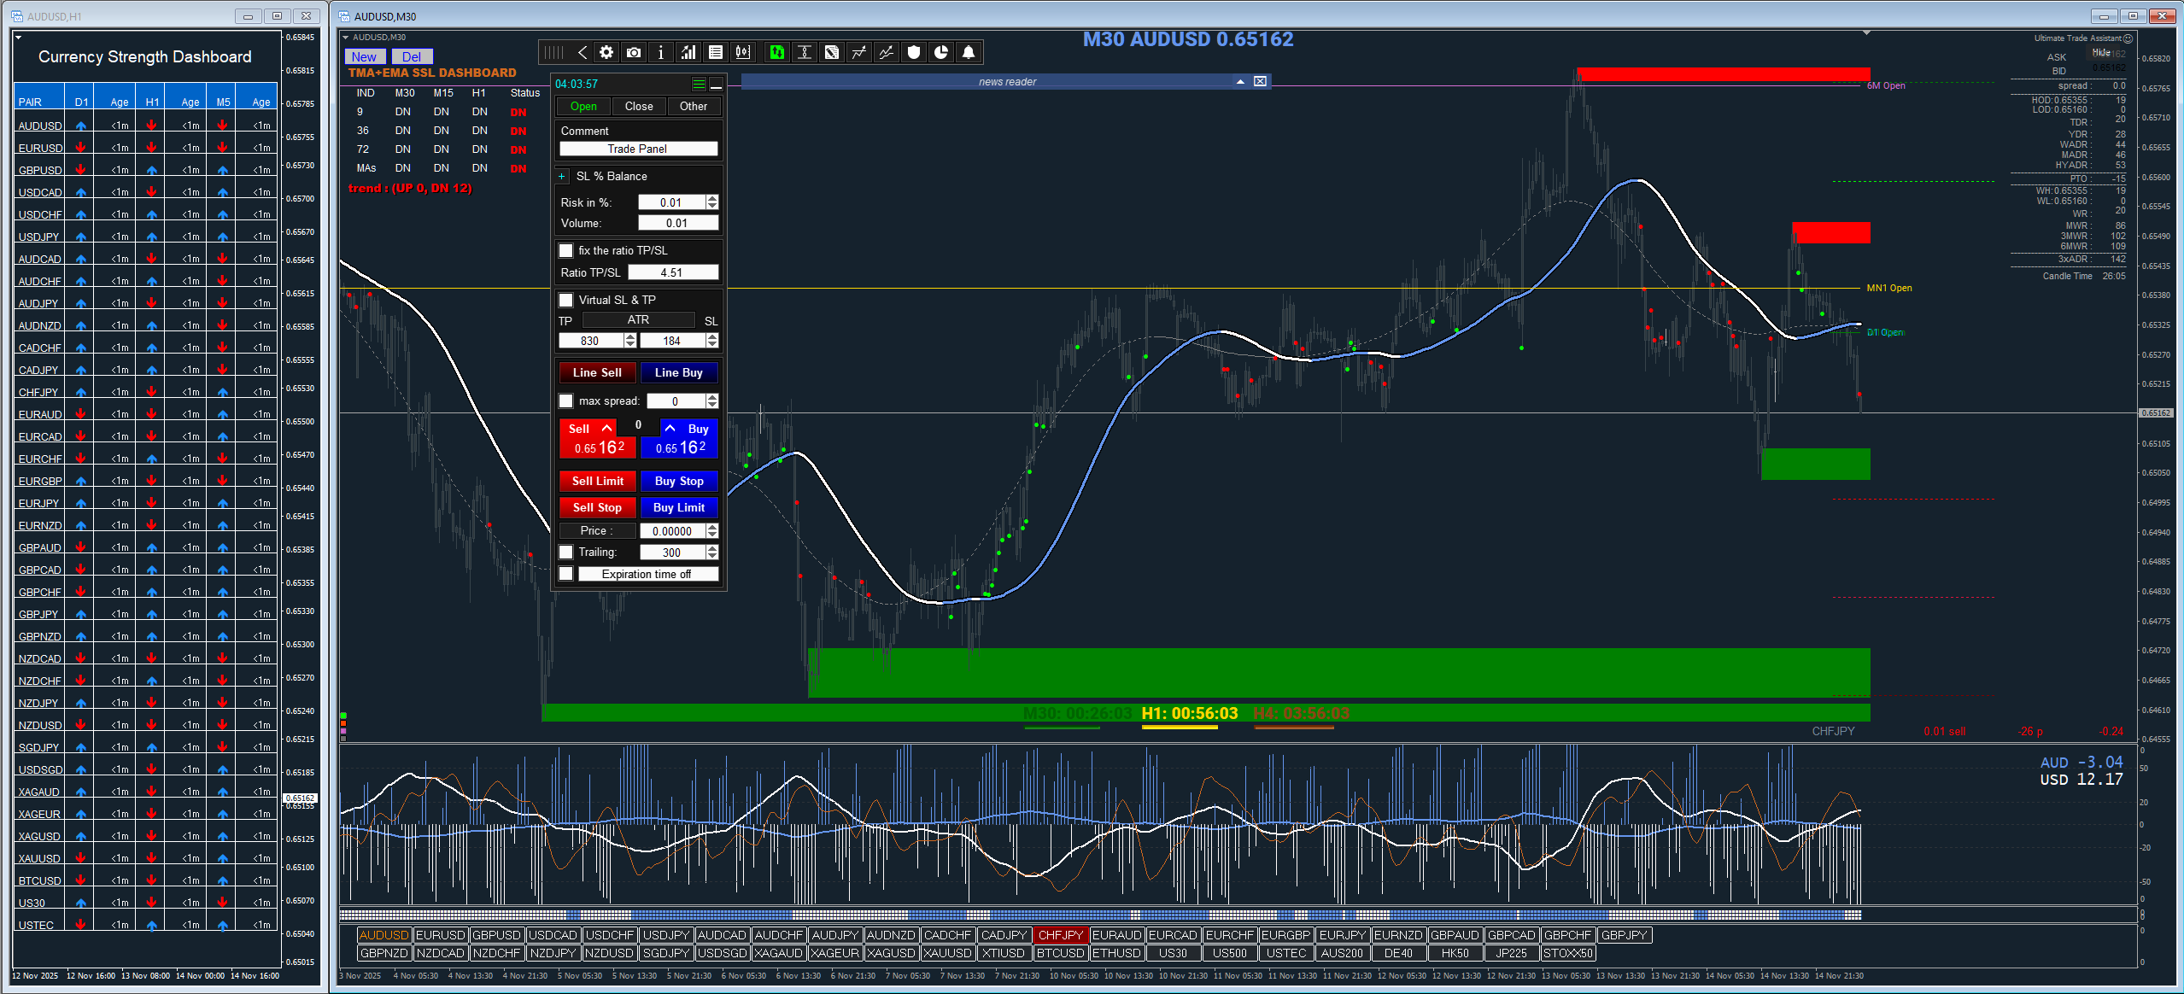The width and height of the screenshot is (2184, 994).
Task: Collapse the news reader panel arrow
Action: pos(1240,82)
